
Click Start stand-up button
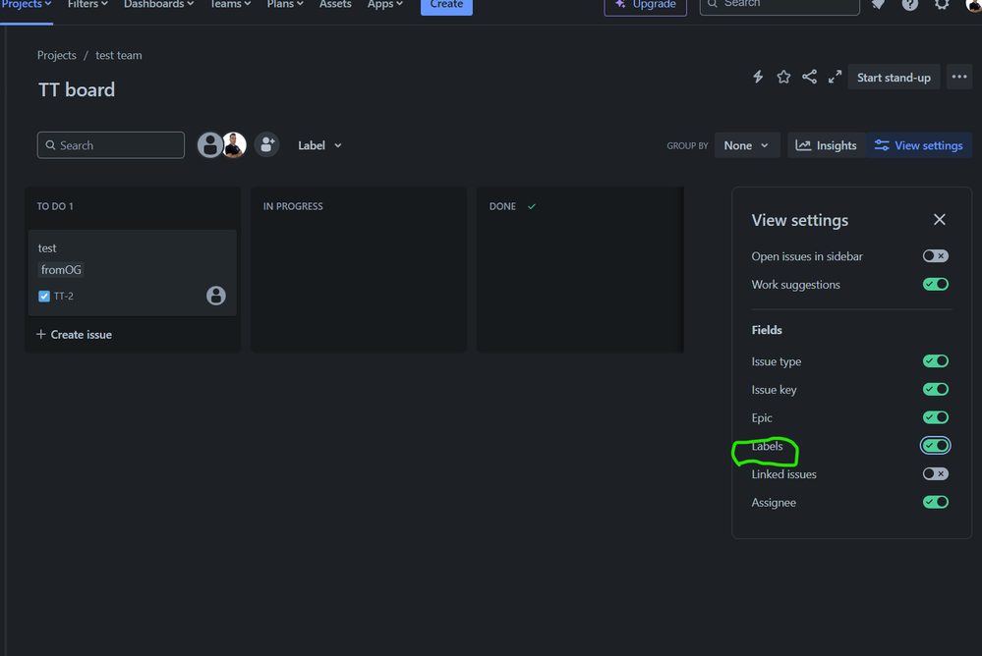tap(894, 77)
